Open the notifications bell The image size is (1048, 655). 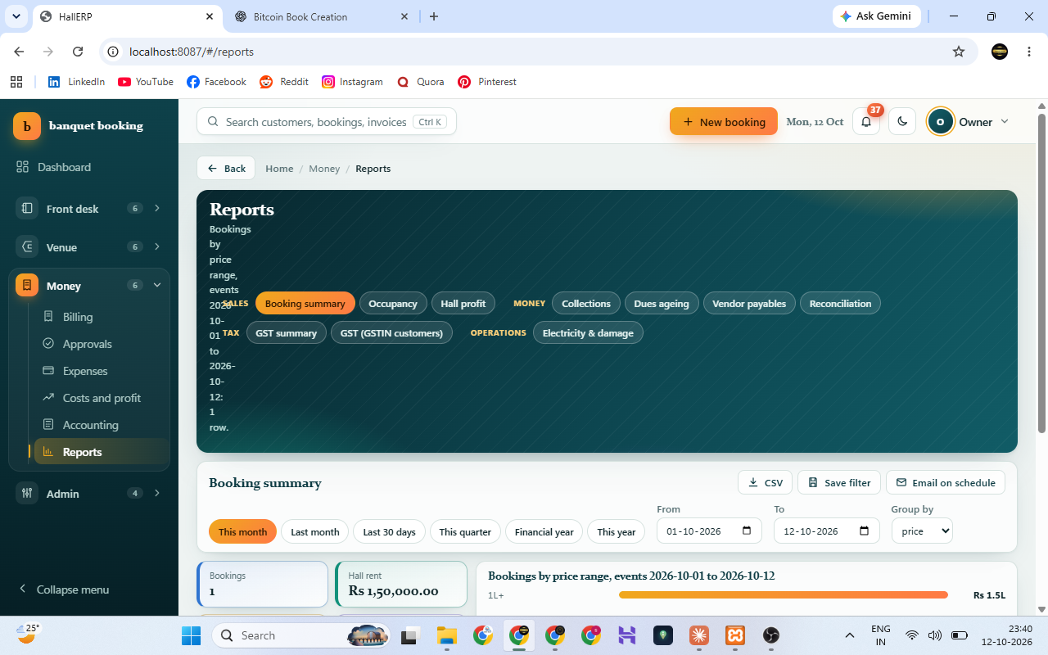866,122
